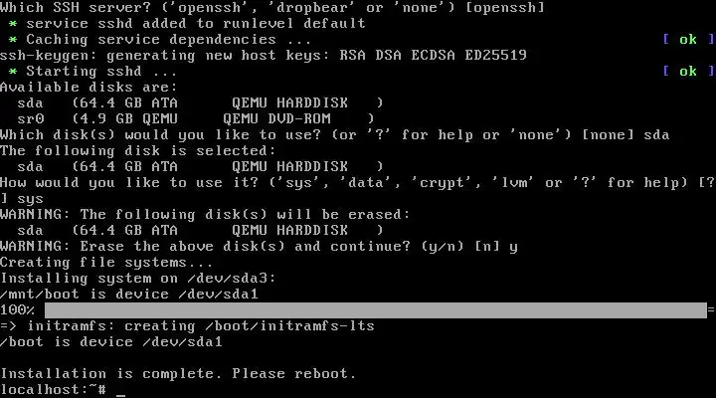The image size is (716, 398).
Task: Click the 'Installation is complete. Please reboot.' message
Action: [178, 374]
